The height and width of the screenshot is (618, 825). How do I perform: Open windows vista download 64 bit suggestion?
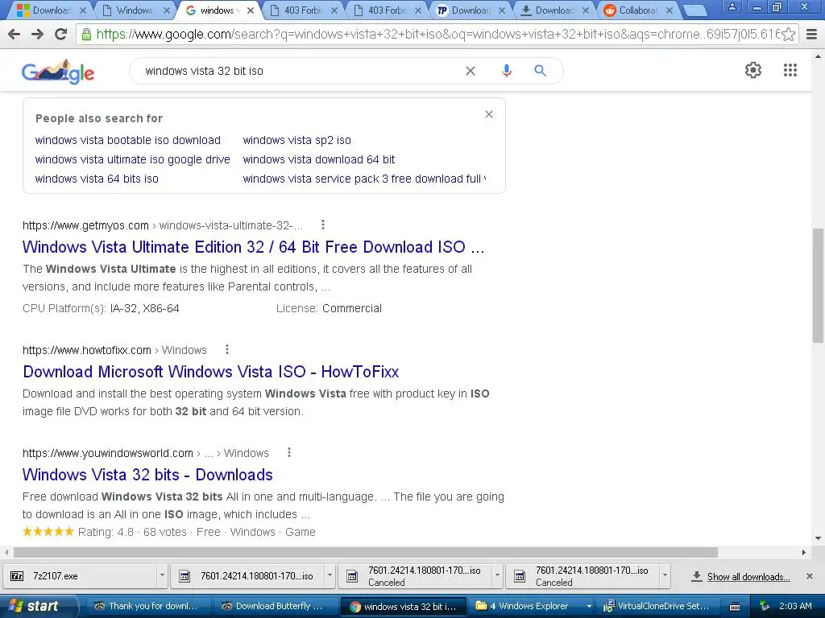319,159
